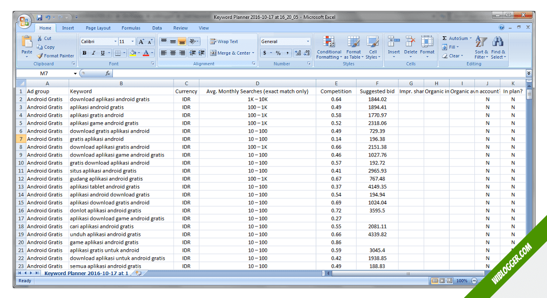Toggle Italic formatting

[x=93, y=53]
